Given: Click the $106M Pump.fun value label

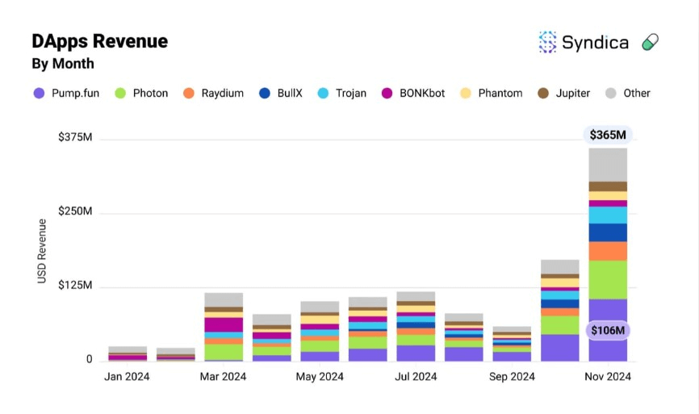Looking at the screenshot, I should [x=608, y=330].
